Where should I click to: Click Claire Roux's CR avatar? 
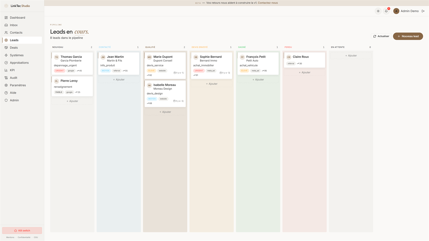click(x=289, y=57)
